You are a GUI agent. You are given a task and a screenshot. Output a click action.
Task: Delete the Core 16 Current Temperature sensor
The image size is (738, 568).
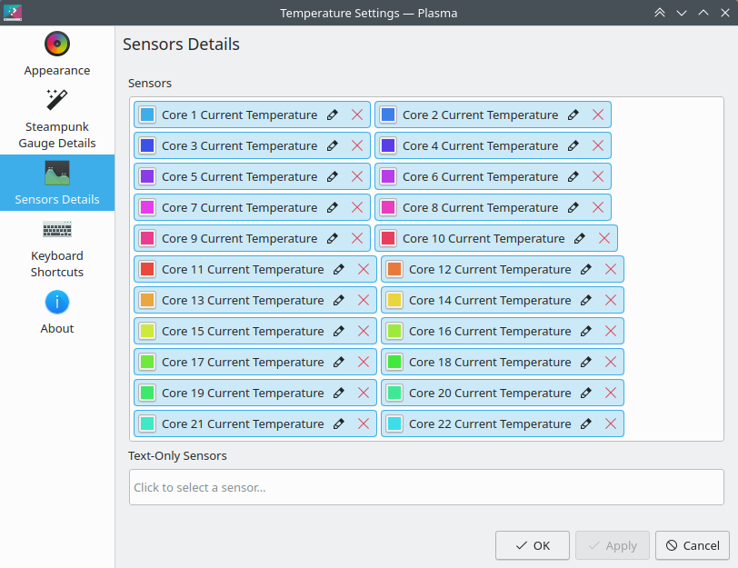[x=611, y=332]
